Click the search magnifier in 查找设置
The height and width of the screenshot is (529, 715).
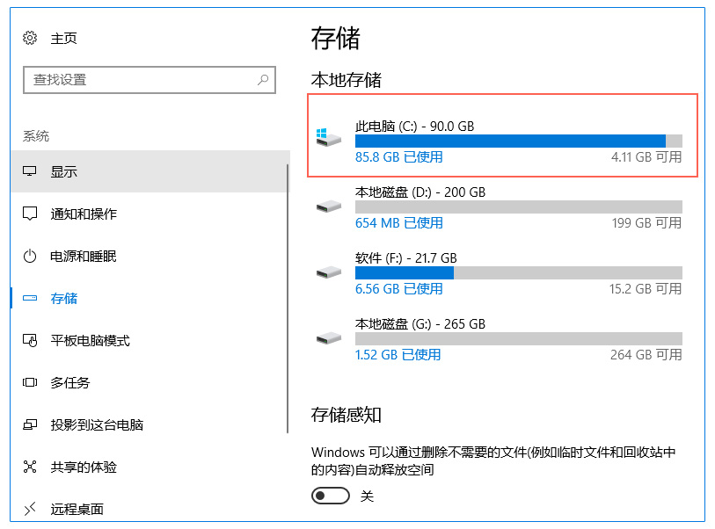262,79
